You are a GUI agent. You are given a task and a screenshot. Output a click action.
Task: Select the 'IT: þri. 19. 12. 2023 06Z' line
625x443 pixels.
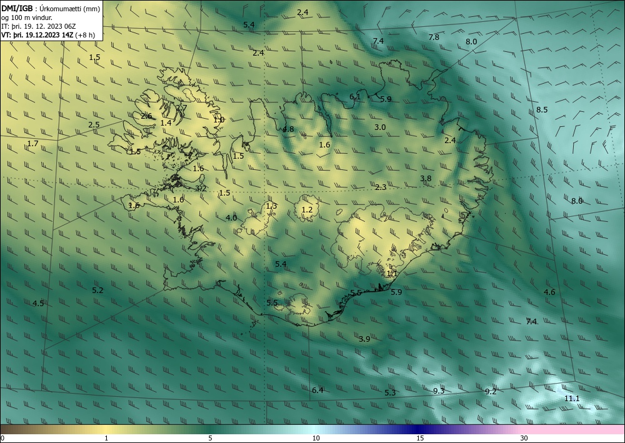pos(38,26)
